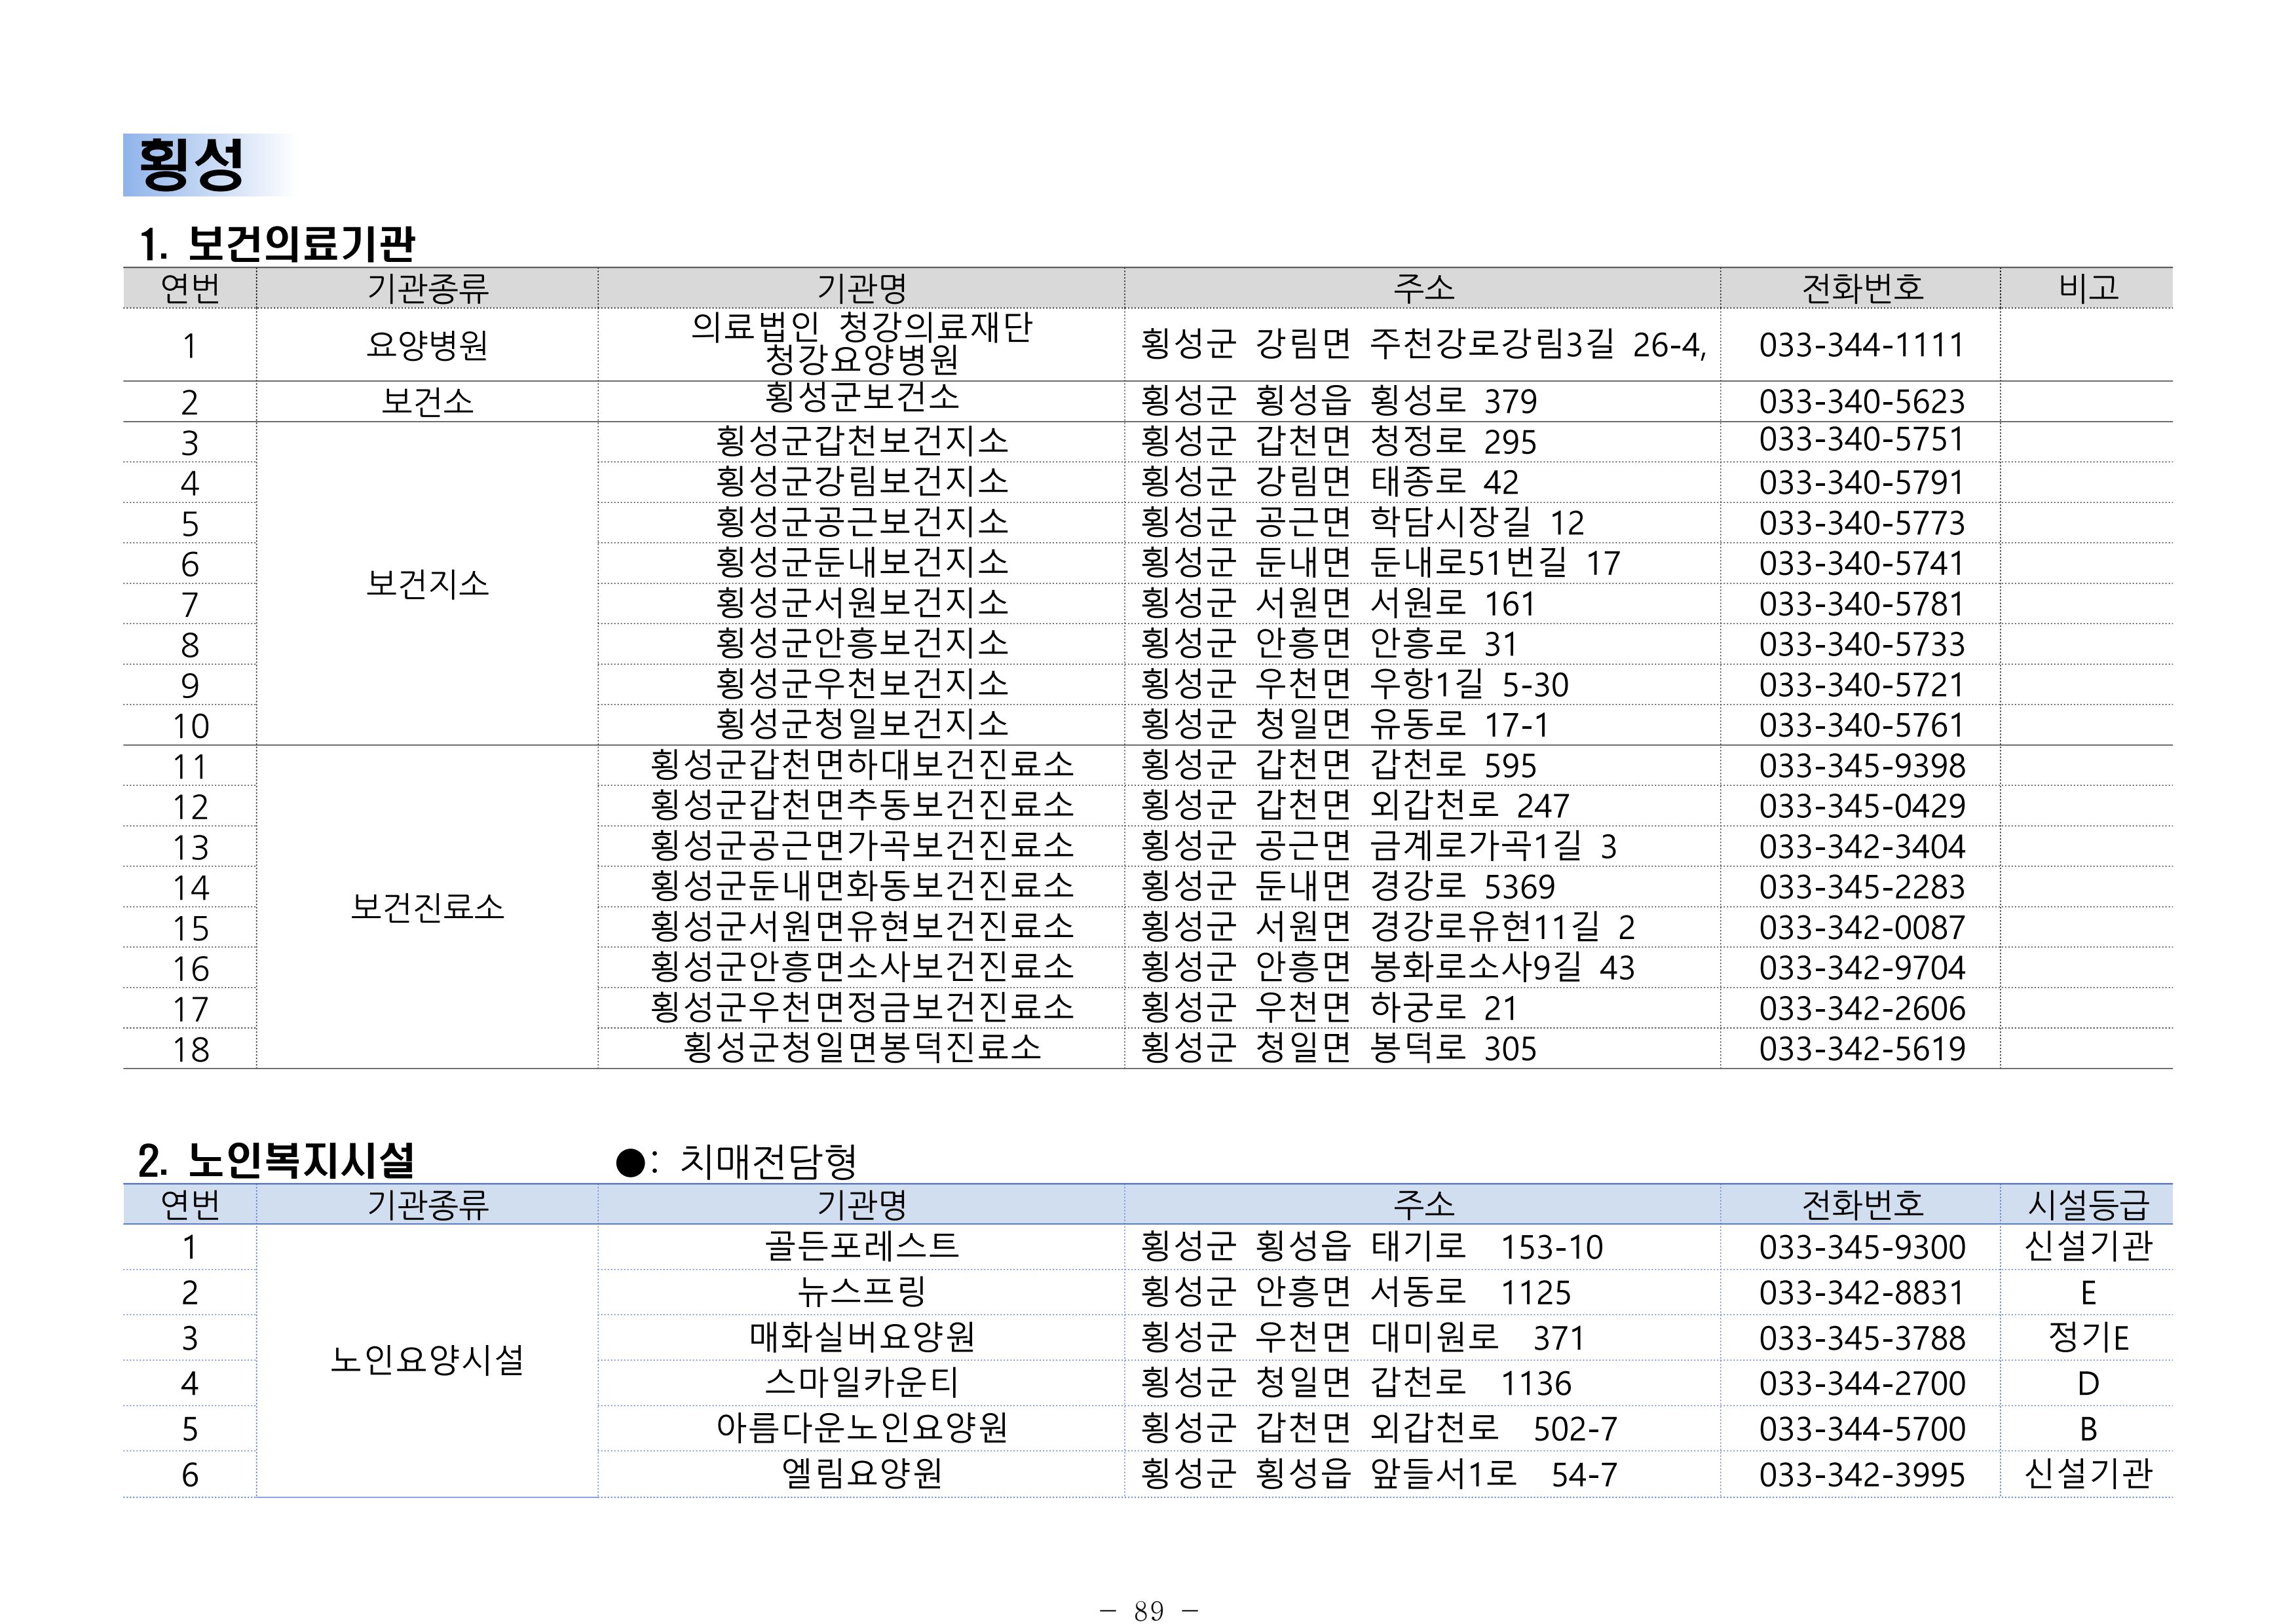Click the heading 1. 보건의료기관

(276, 243)
